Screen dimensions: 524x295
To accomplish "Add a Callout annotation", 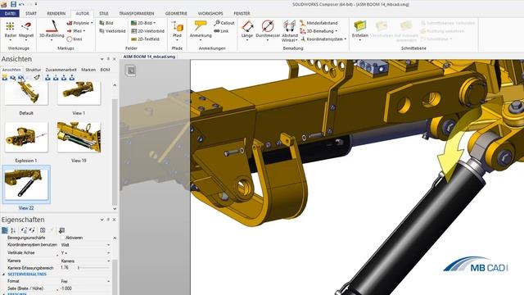I will [x=224, y=23].
